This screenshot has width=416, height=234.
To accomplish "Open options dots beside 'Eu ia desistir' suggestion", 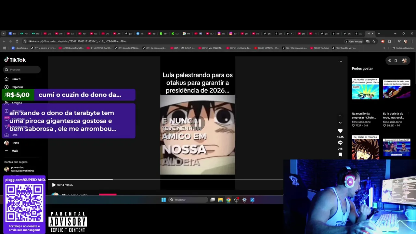I will 409,113.
